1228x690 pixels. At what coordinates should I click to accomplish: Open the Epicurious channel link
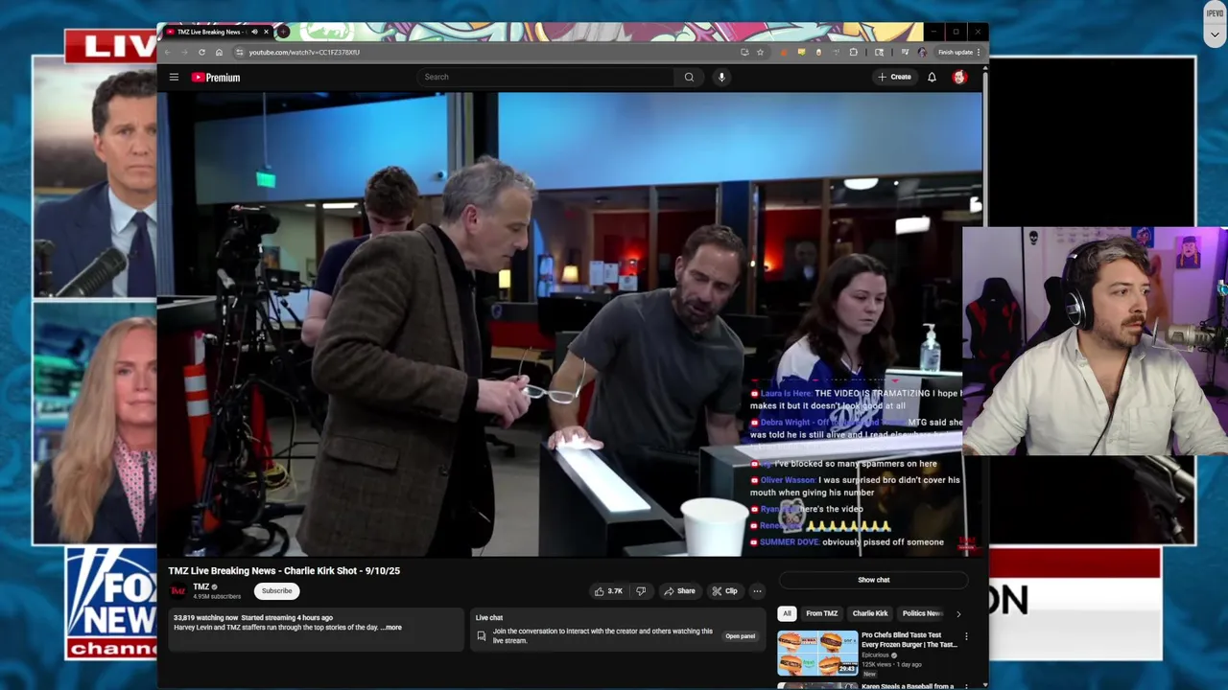pos(875,655)
